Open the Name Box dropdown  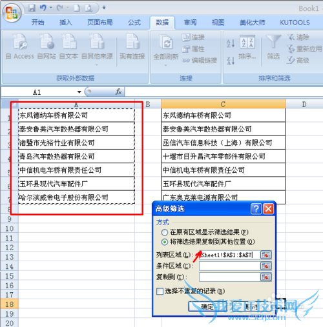[x=79, y=92]
